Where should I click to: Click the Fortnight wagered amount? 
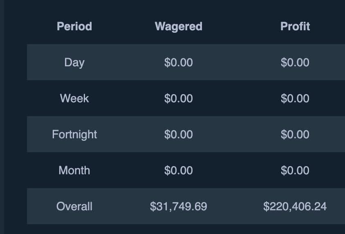tap(179, 135)
